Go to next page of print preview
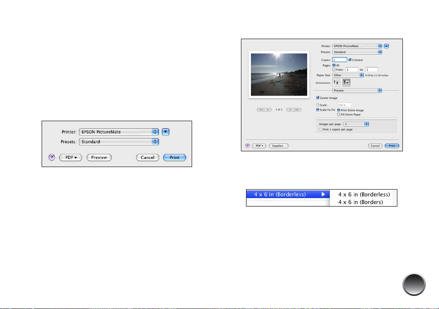Viewport: 439px width, 309px height. pos(290,110)
